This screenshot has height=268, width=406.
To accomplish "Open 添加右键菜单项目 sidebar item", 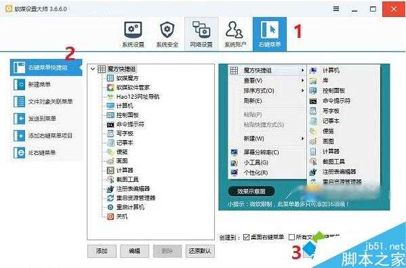I will [x=46, y=135].
